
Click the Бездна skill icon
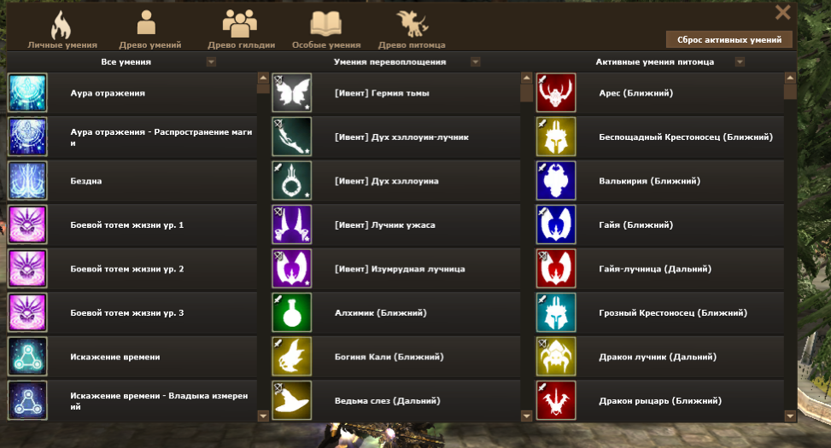tap(27, 181)
